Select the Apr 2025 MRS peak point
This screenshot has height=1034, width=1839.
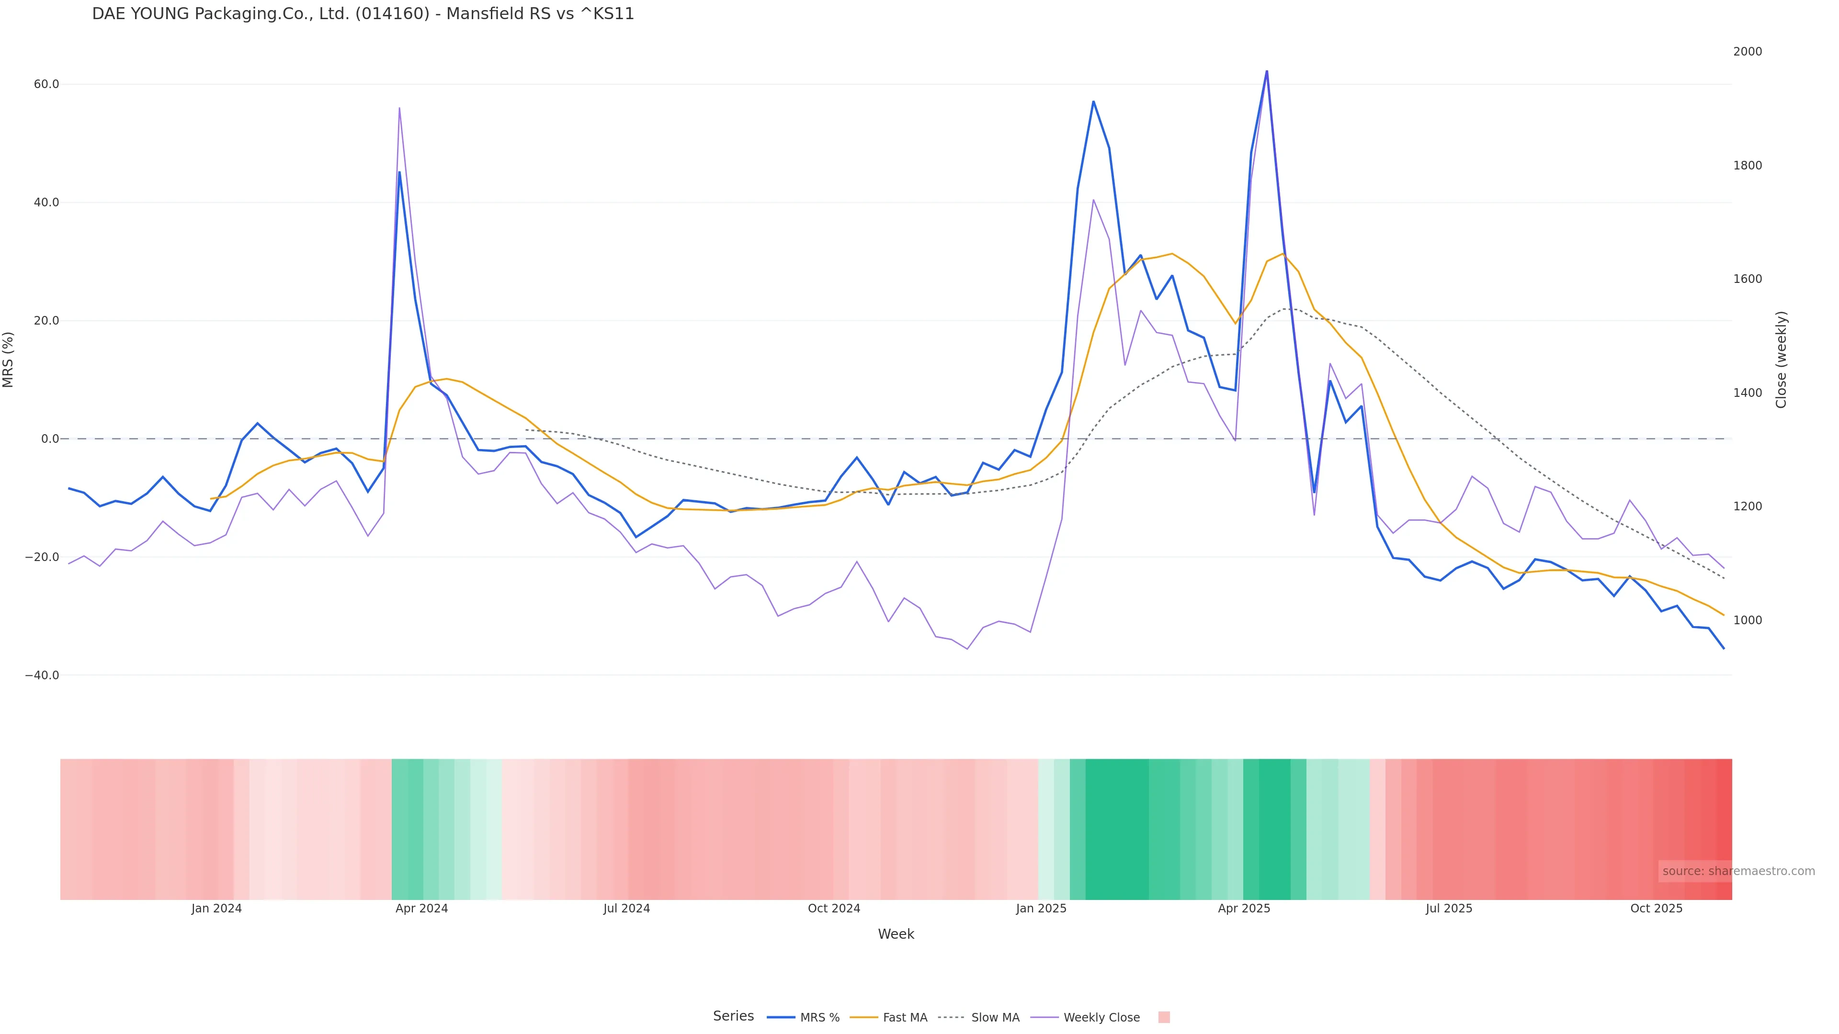1266,71
